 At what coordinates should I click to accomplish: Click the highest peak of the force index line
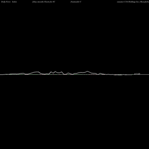(87, 71)
